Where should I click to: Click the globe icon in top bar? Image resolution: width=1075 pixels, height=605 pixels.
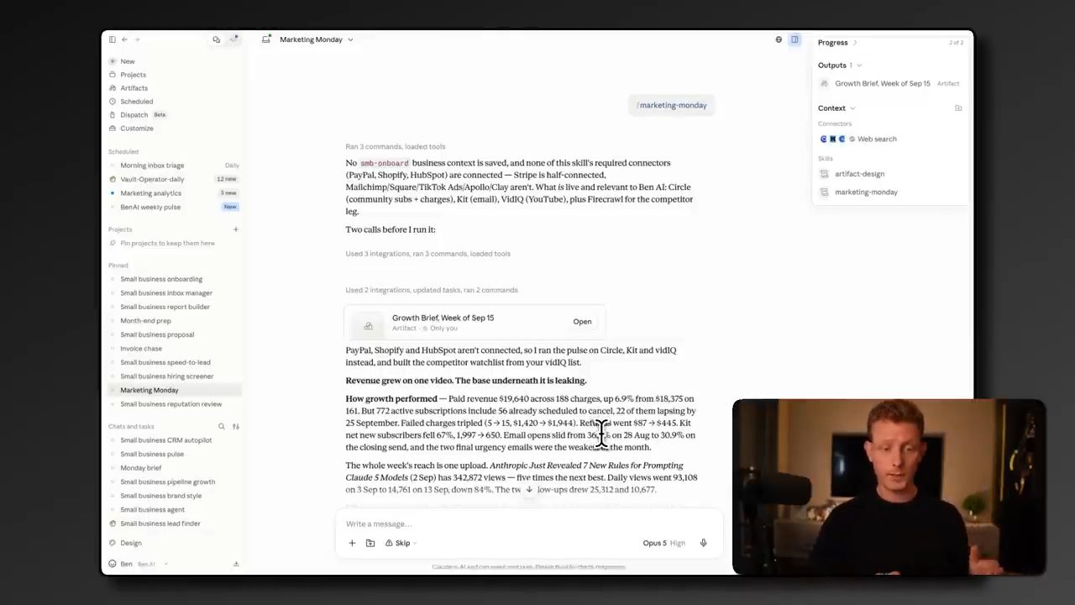tap(779, 39)
